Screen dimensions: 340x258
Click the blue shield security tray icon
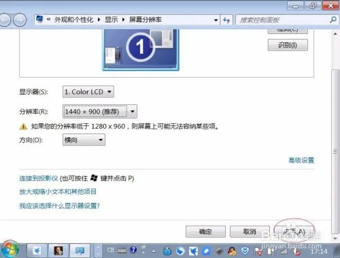click(245, 251)
